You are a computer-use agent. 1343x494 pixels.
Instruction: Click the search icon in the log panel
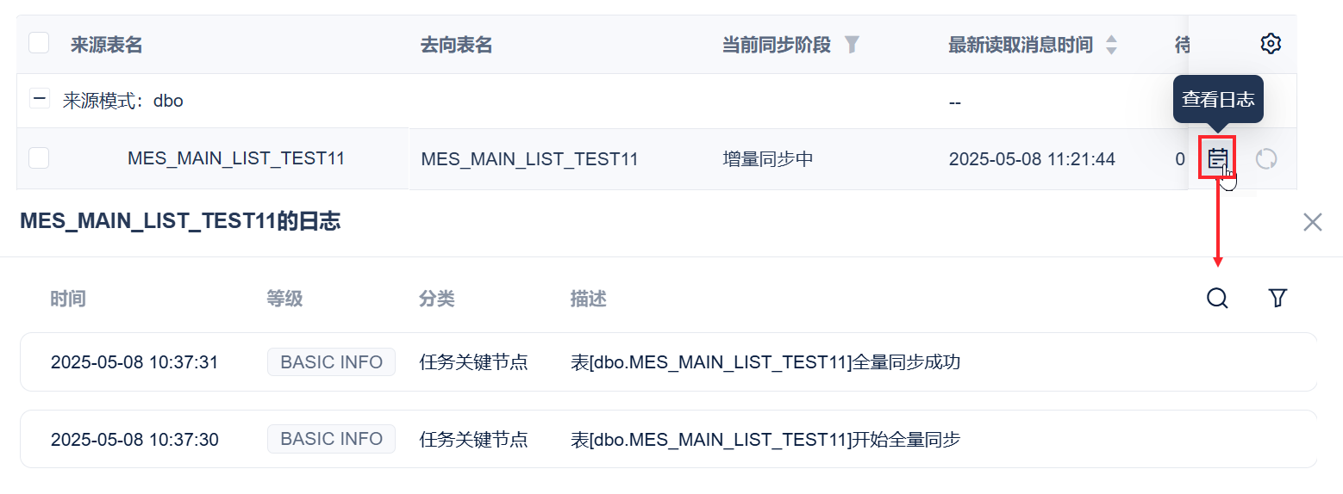[1217, 299]
